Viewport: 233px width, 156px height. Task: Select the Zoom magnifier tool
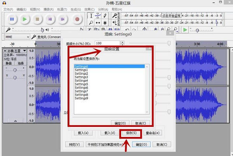point(91,23)
